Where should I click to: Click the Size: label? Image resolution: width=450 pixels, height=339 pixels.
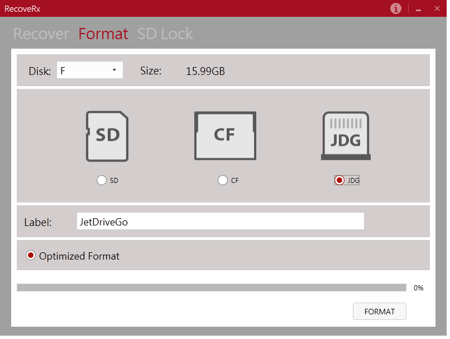151,70
